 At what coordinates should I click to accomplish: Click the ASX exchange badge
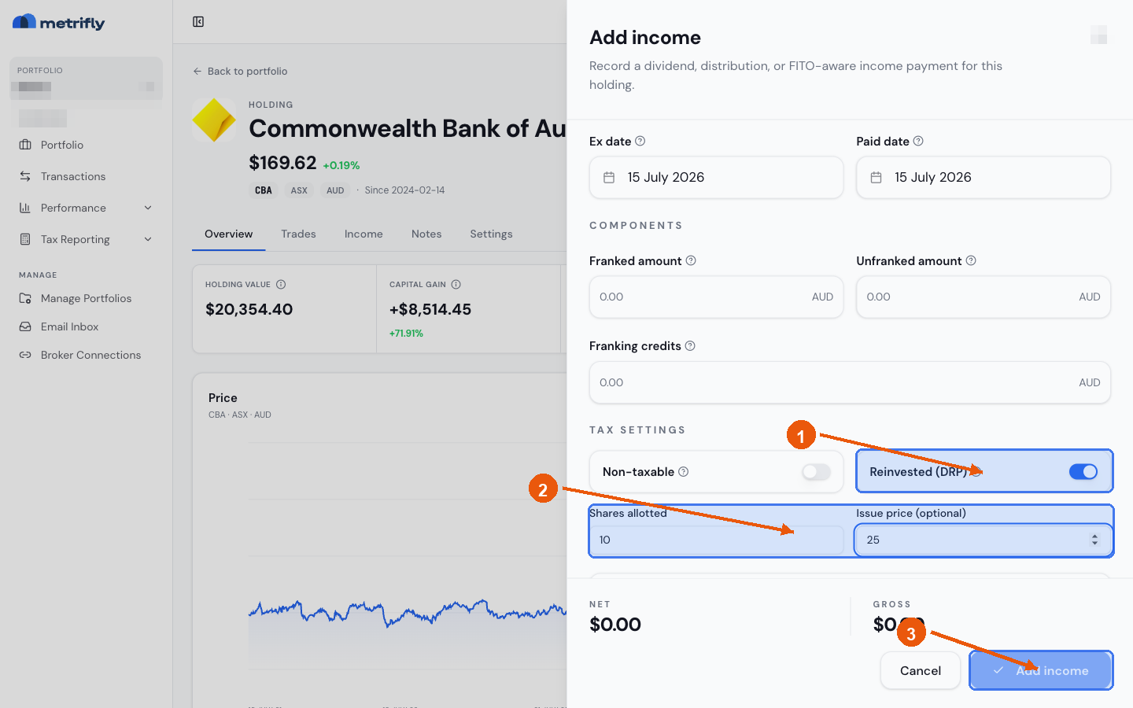[299, 190]
